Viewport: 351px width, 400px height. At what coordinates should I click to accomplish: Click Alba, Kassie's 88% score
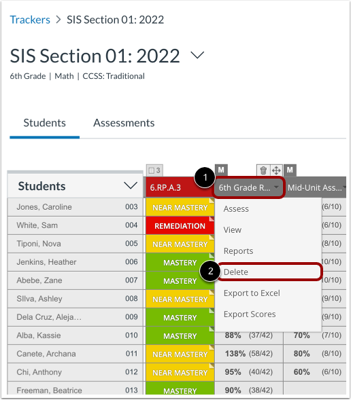(233, 335)
